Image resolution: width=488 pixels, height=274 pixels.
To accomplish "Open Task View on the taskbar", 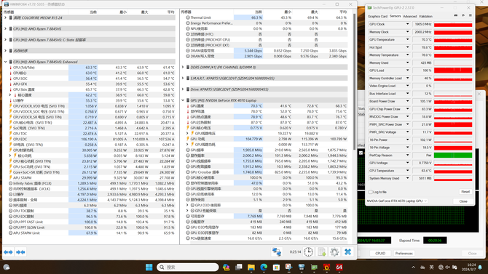I will tap(239, 267).
